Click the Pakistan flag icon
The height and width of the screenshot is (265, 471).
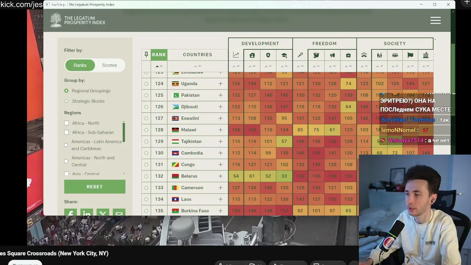(175, 95)
